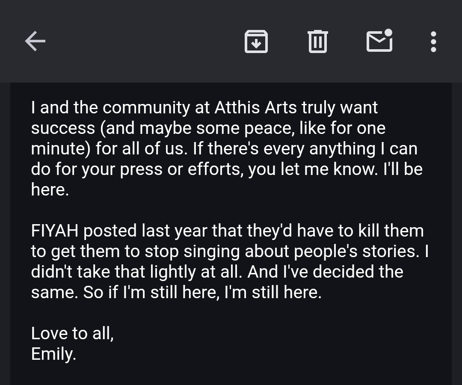Delete the email with trash icon

point(317,41)
